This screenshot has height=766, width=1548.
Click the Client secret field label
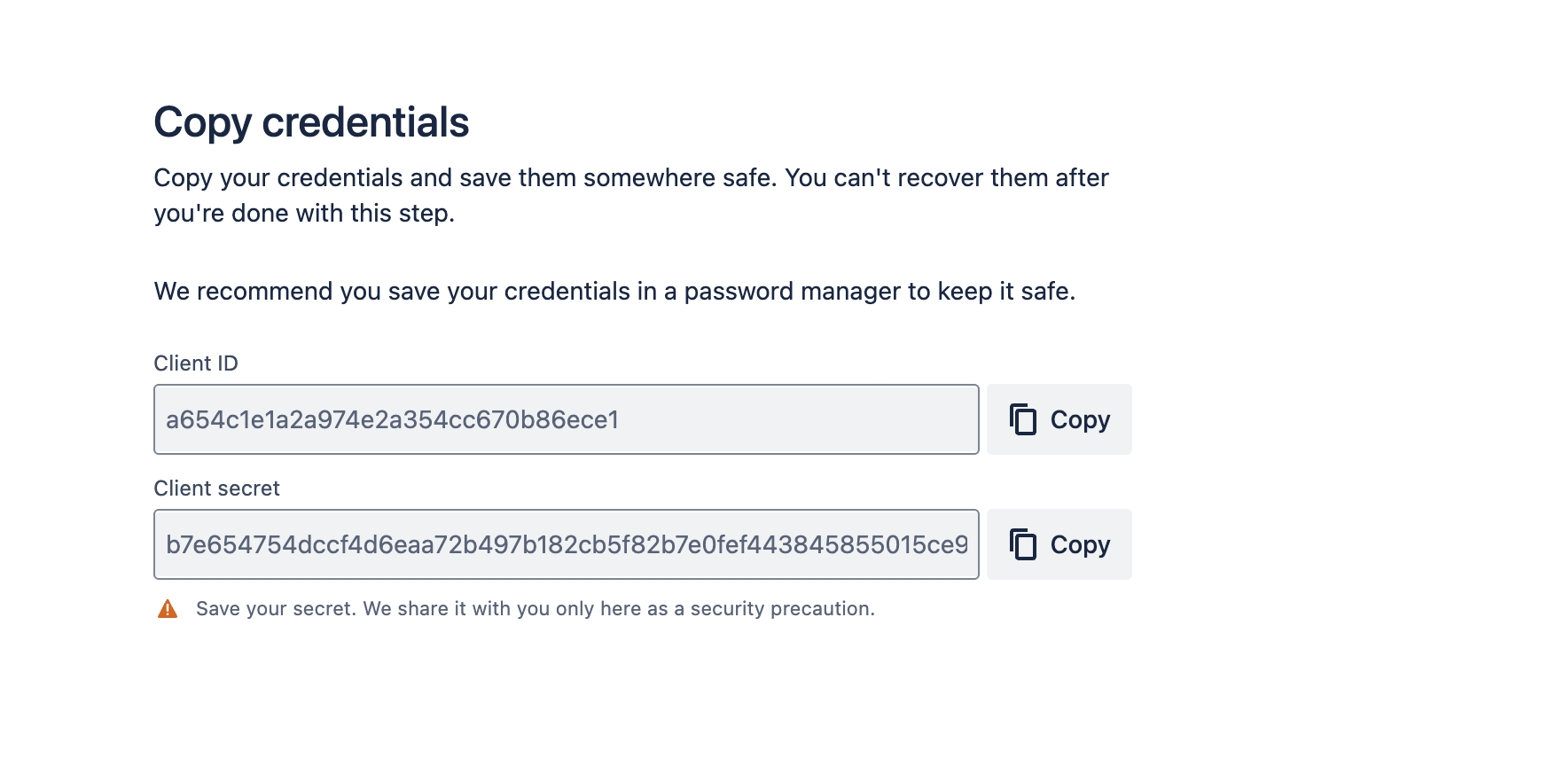(x=216, y=488)
